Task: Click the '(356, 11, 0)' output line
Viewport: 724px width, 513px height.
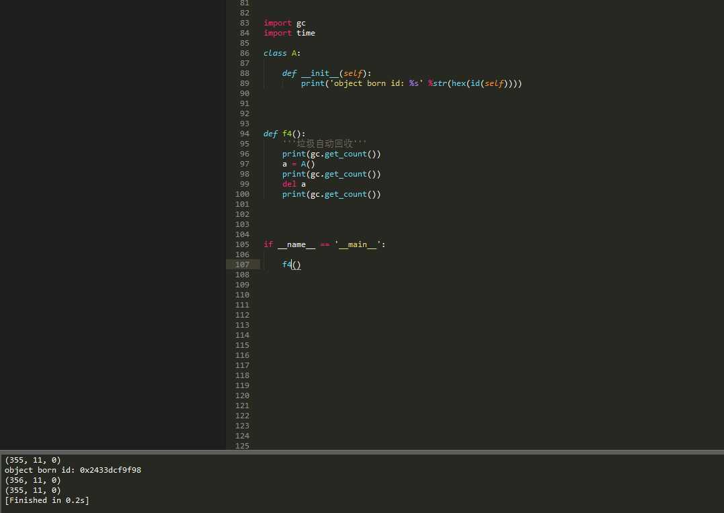Action: pyautogui.click(x=32, y=480)
